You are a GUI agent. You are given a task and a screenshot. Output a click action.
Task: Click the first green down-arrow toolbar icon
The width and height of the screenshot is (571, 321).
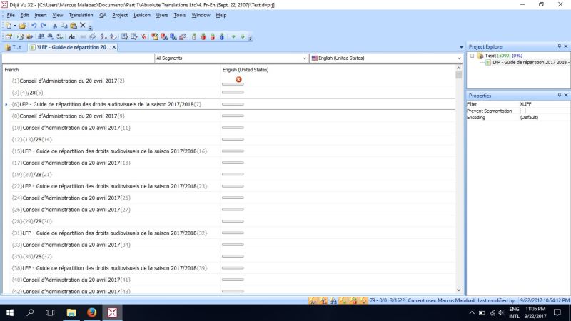pyautogui.click(x=233, y=37)
